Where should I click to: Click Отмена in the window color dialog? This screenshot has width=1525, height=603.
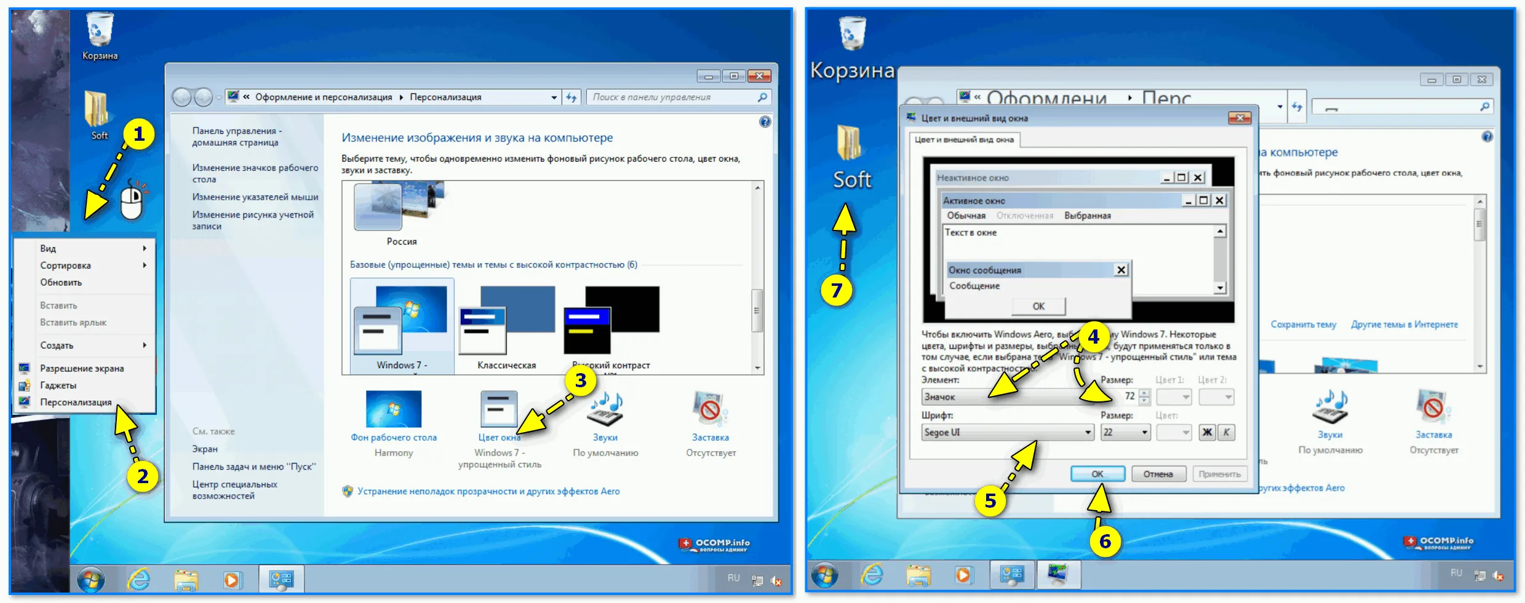tap(1158, 474)
